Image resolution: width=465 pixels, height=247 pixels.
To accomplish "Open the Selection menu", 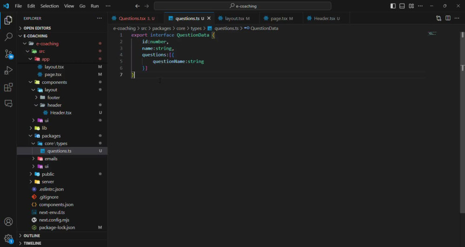I will [50, 6].
